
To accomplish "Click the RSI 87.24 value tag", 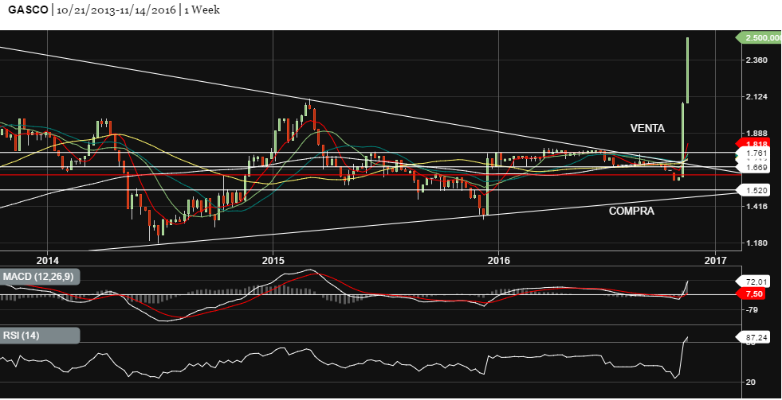I will (x=756, y=337).
